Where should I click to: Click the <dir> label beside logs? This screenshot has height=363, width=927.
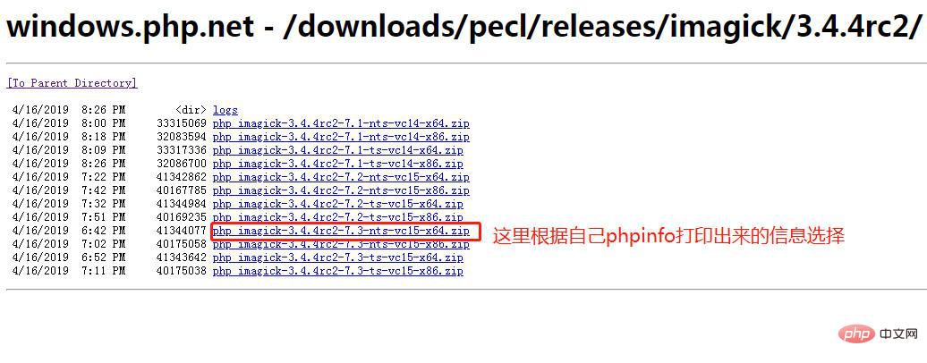pos(191,111)
